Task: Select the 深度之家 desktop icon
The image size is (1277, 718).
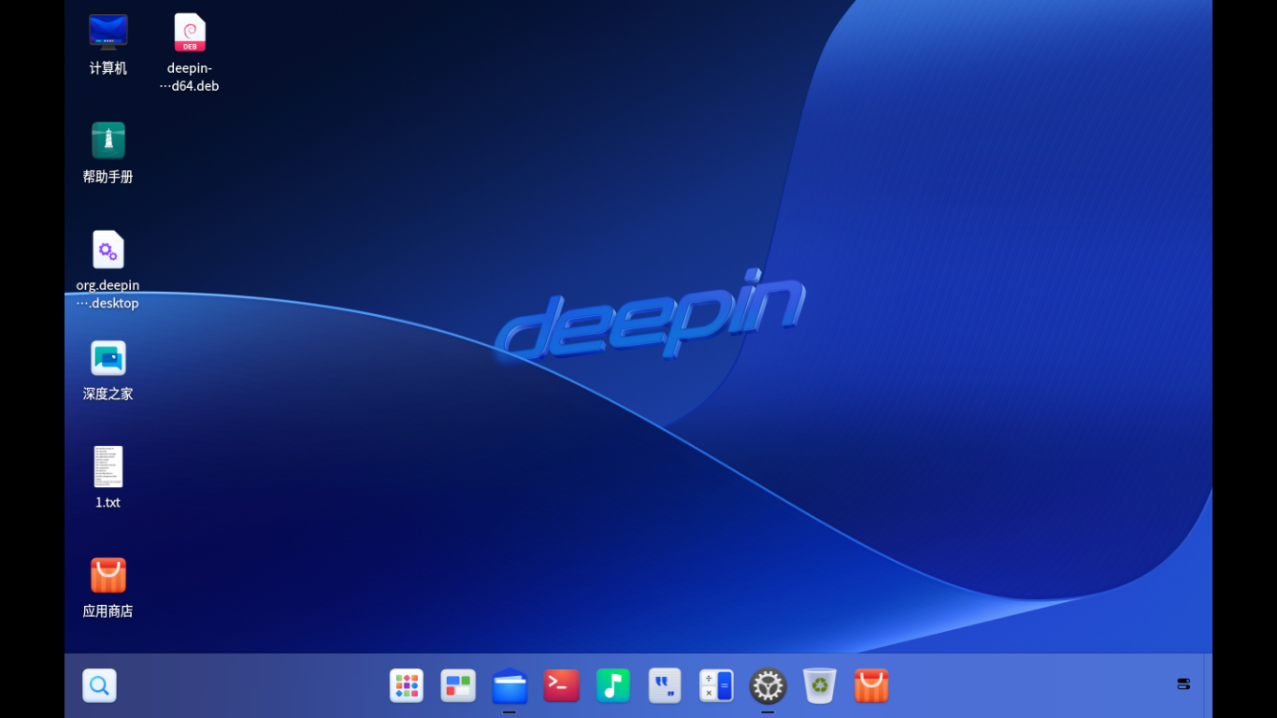Action: 108,358
